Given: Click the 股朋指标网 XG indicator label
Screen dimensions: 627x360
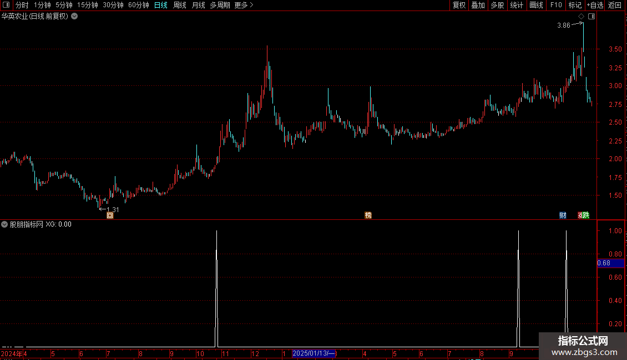Looking at the screenshot, I should point(41,224).
